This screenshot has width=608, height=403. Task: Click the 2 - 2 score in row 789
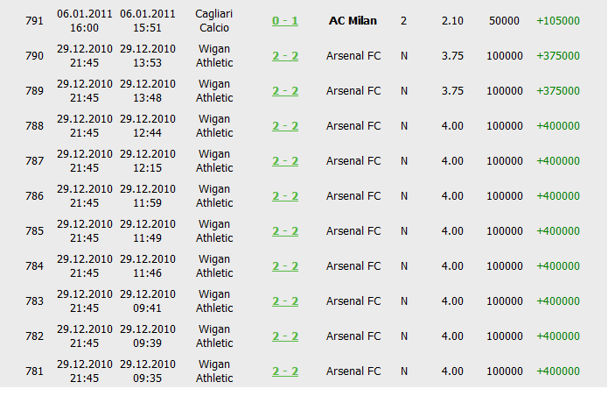pyautogui.click(x=284, y=91)
